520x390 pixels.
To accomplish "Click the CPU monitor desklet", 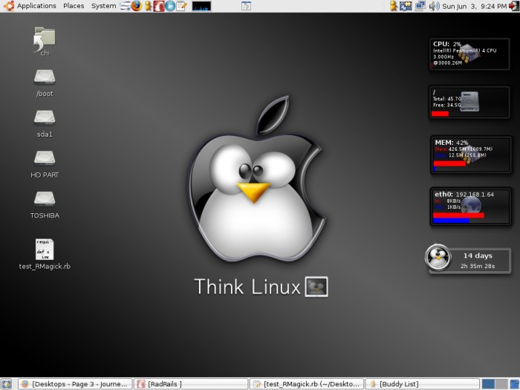I will 469,53.
